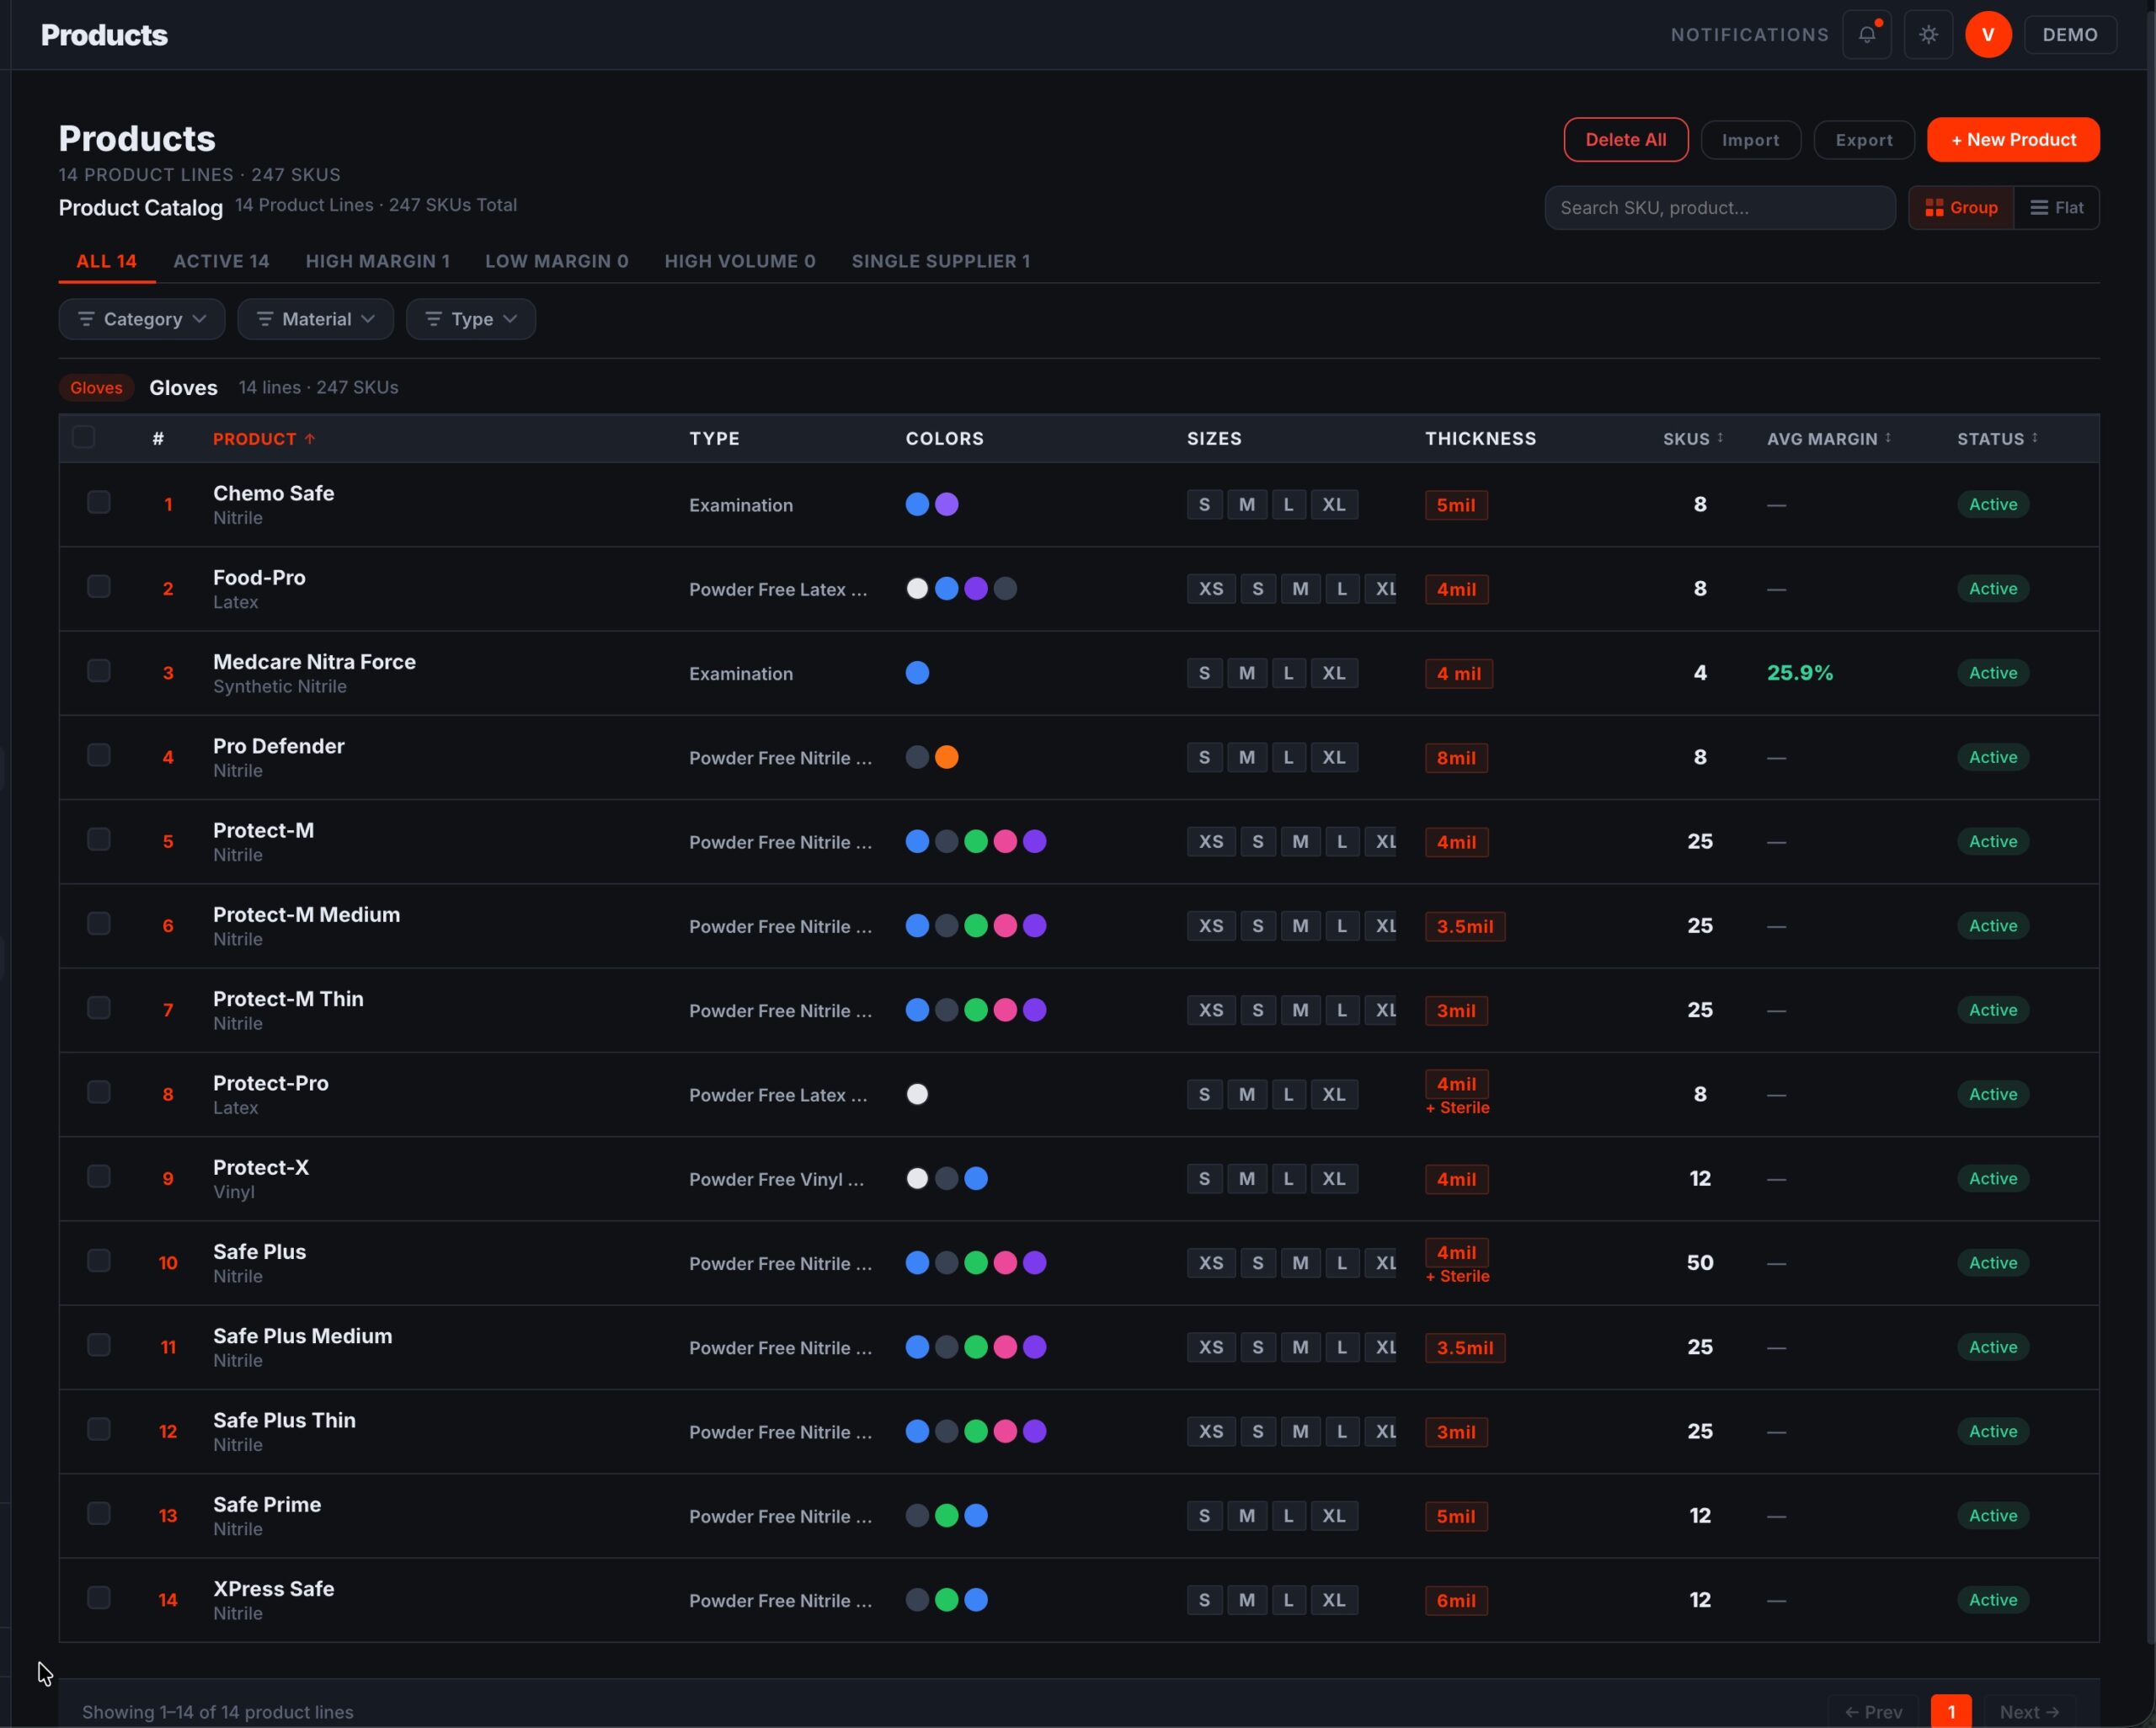
Task: Switch to Group view icon
Action: point(1934,208)
